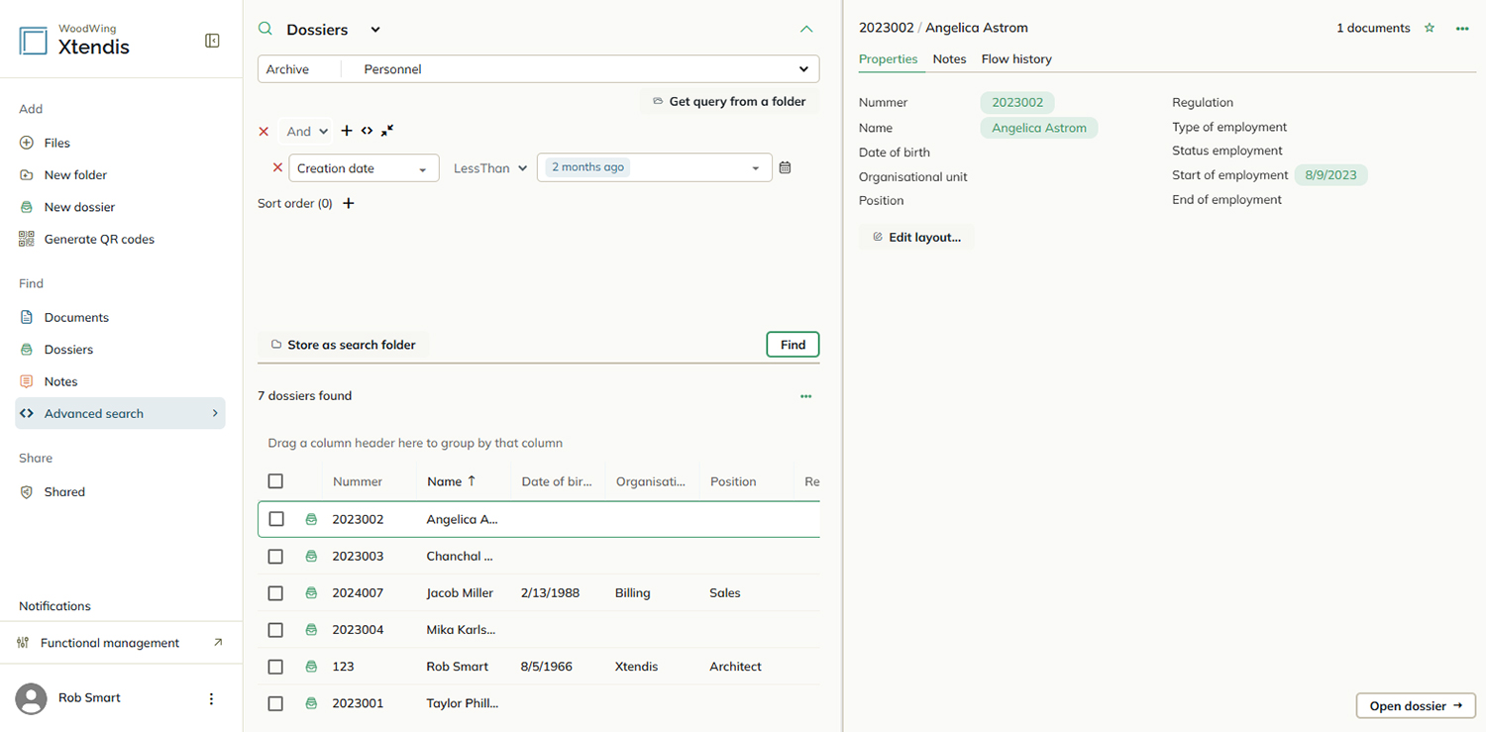Remove the And condition group
This screenshot has height=732, width=1486.
[x=264, y=131]
